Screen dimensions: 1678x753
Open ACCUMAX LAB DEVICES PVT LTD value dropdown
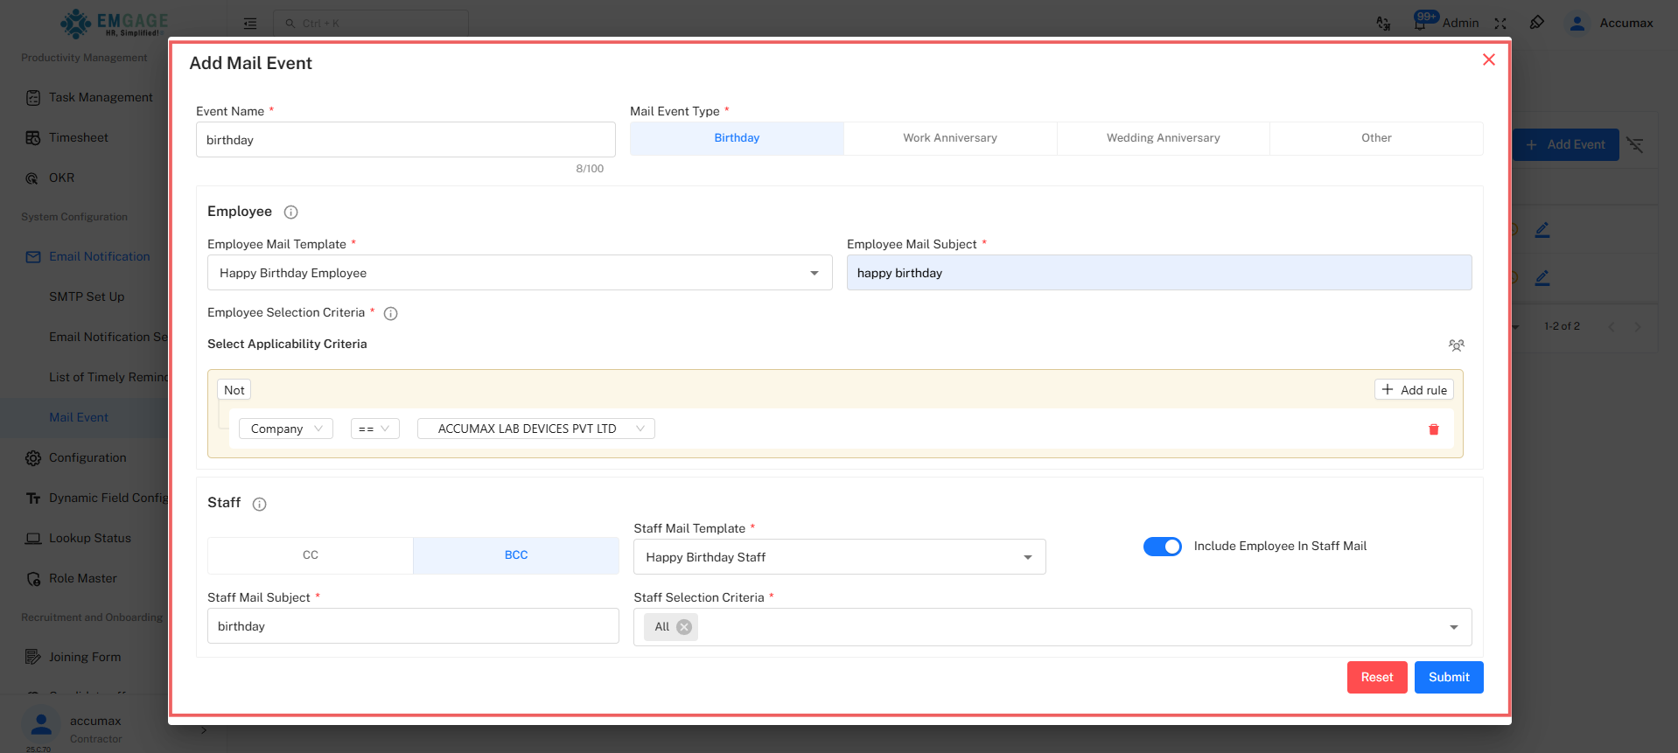point(536,429)
